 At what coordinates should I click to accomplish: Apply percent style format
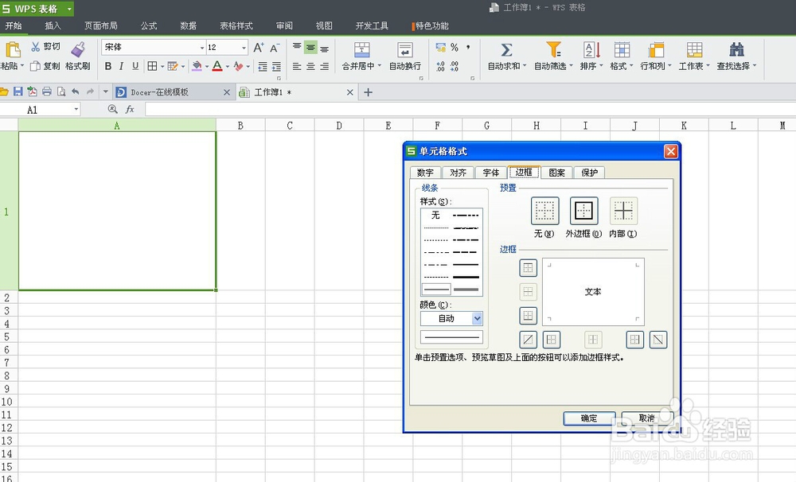click(x=455, y=47)
